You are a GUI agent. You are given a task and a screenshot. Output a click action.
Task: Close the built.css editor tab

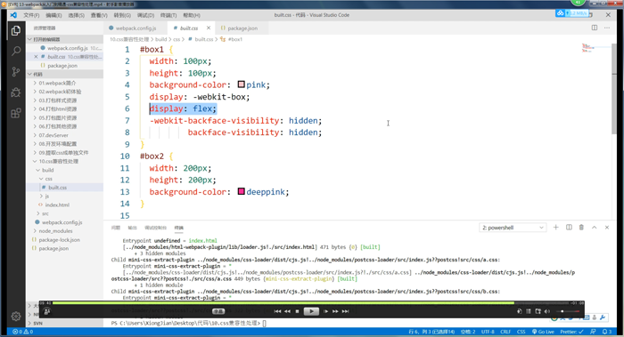(209, 28)
